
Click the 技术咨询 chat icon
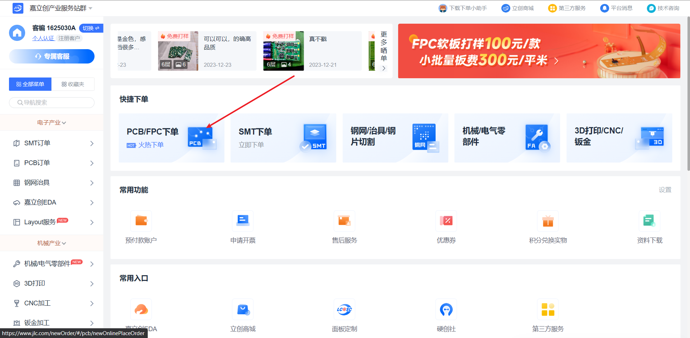pos(651,8)
